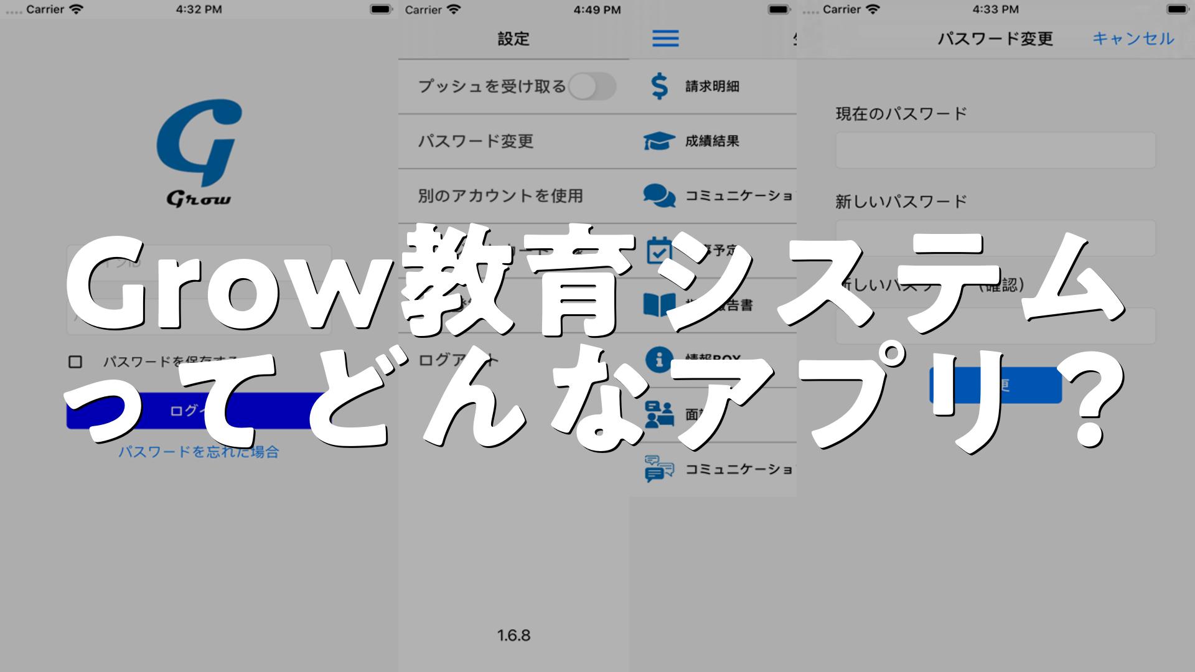
Task: Click the dollar sign billing icon
Action: [x=659, y=86]
